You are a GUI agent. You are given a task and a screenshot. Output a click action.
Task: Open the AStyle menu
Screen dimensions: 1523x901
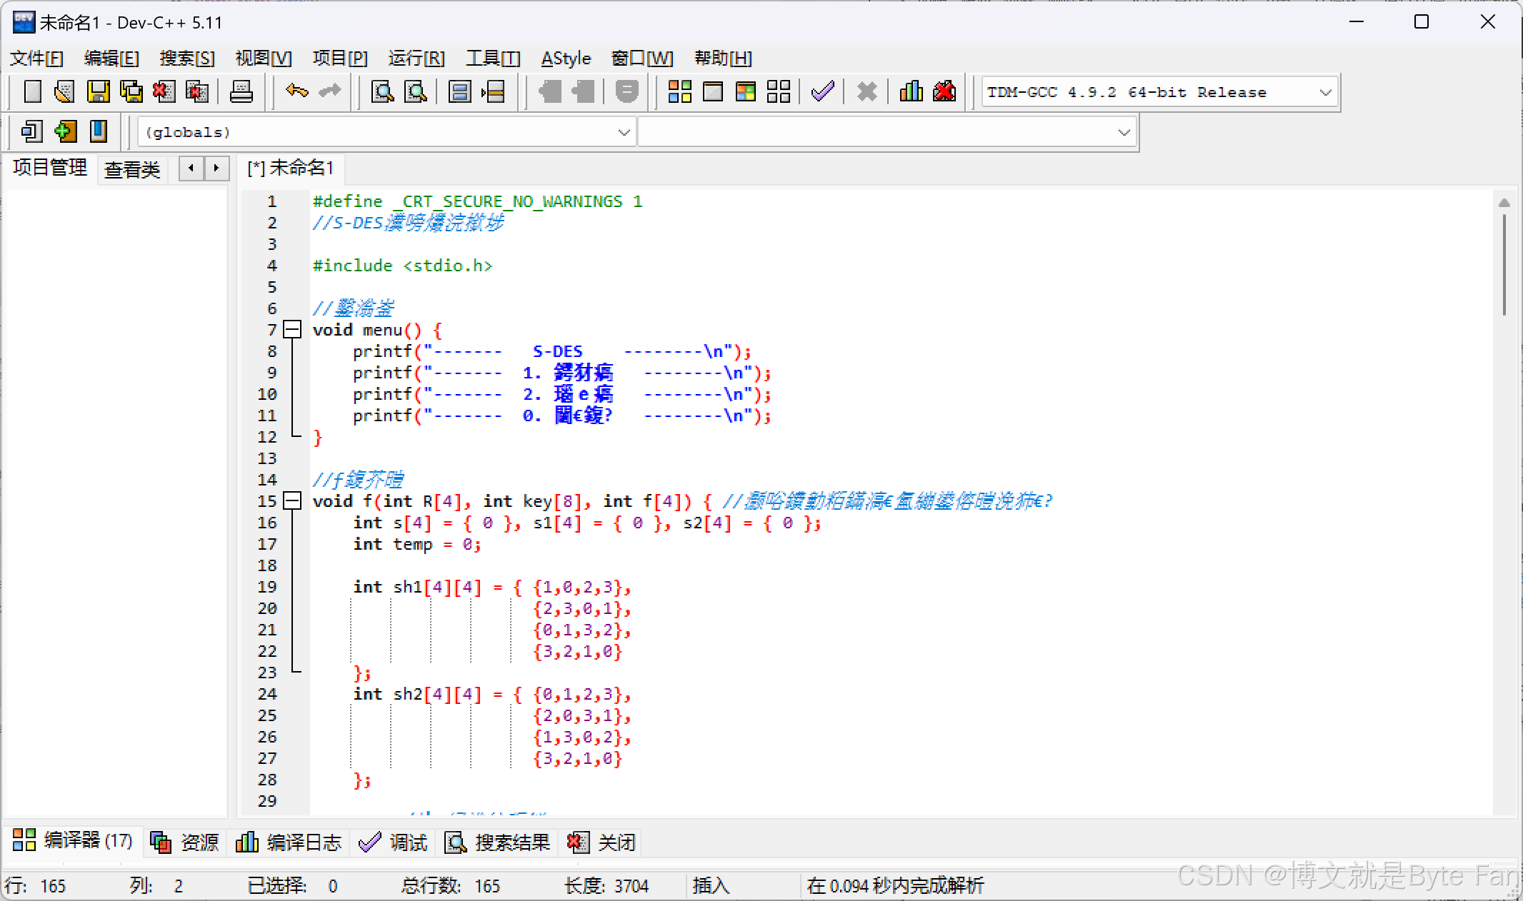click(566, 58)
